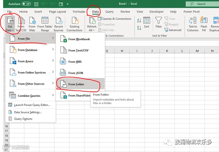Open the View tab
Viewport: 219px width, 152px height.
(140, 12)
